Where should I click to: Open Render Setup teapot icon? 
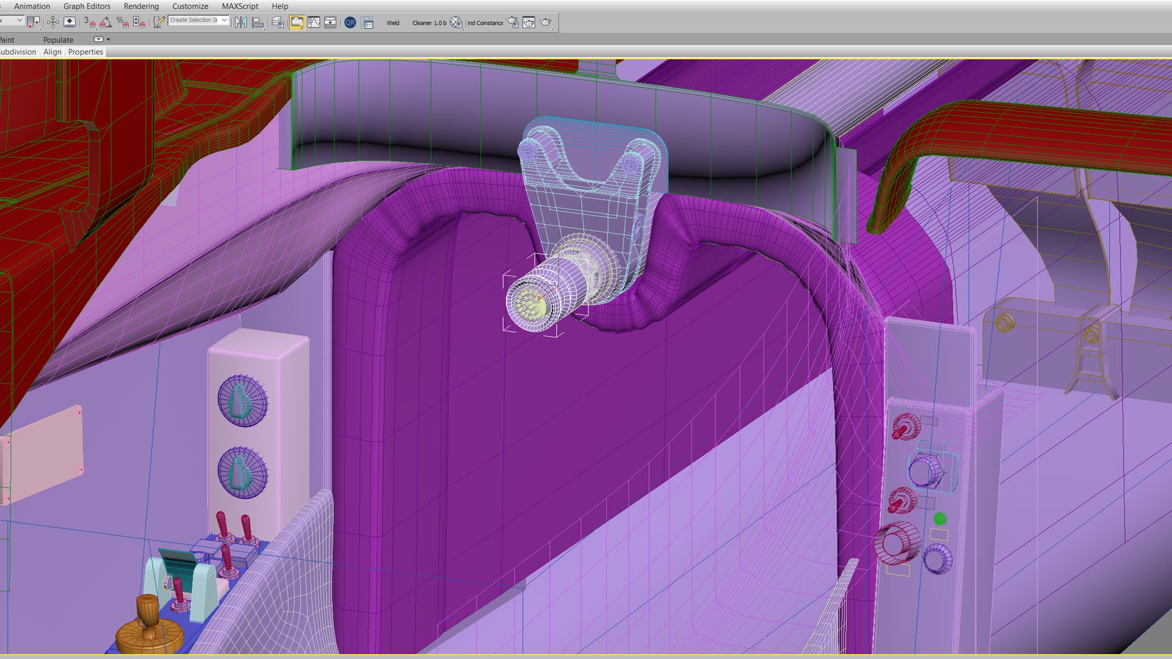coord(513,23)
